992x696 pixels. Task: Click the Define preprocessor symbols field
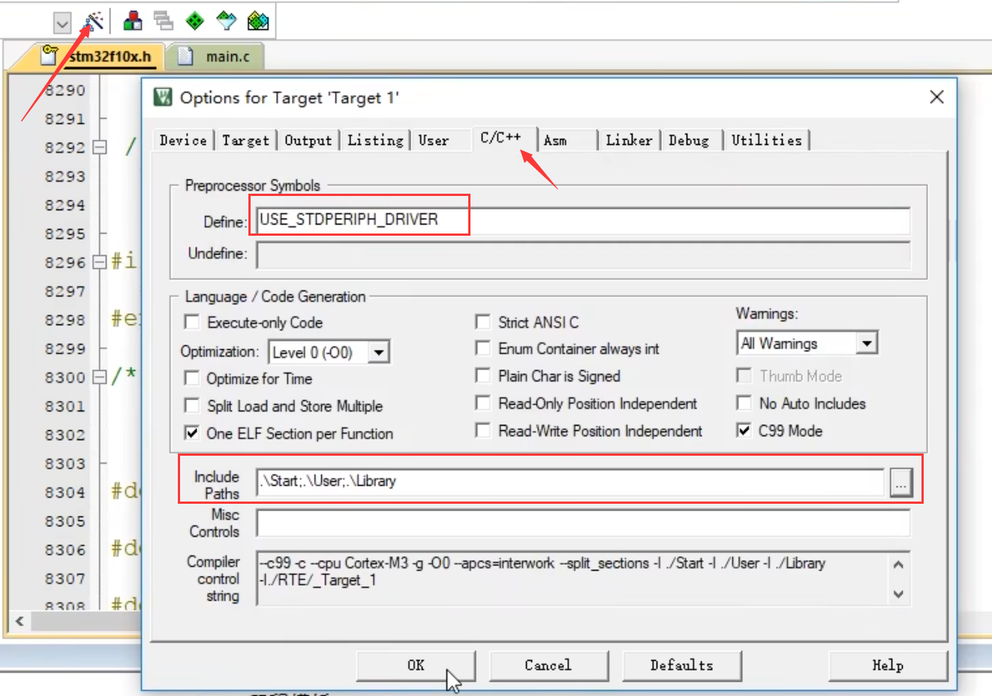click(582, 220)
